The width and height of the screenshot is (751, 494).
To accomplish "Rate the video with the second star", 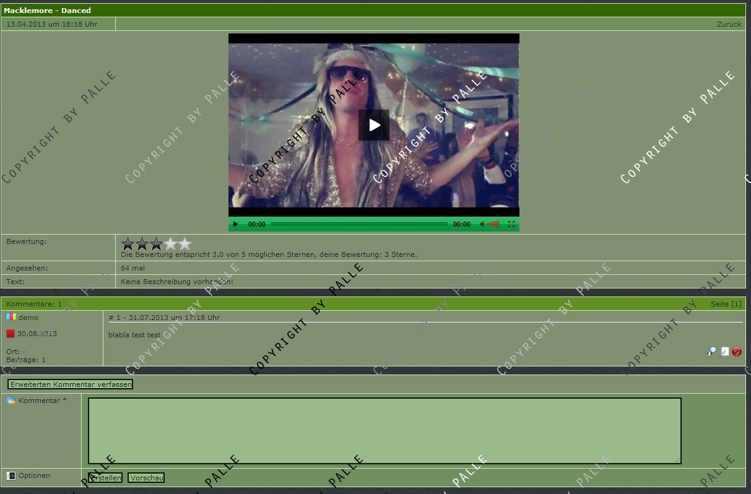I will tap(142, 244).
